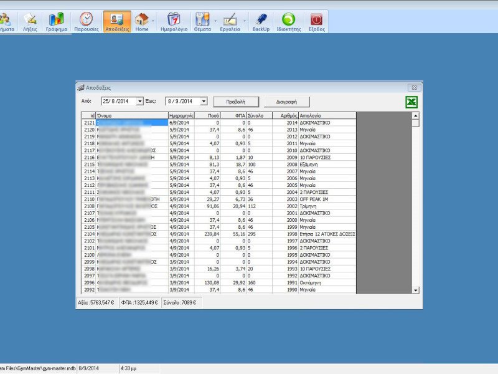Sort by the Ποσό column header
Image resolution: width=498 pixels, height=374 pixels.
(207, 115)
